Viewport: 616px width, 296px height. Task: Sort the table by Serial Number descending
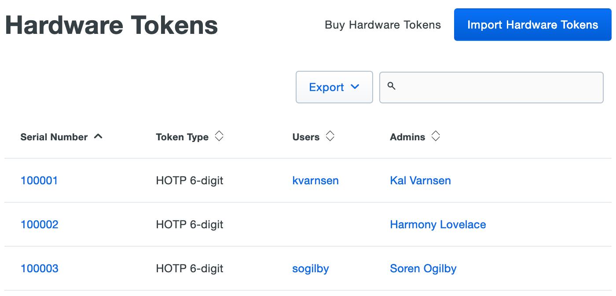pyautogui.click(x=99, y=136)
